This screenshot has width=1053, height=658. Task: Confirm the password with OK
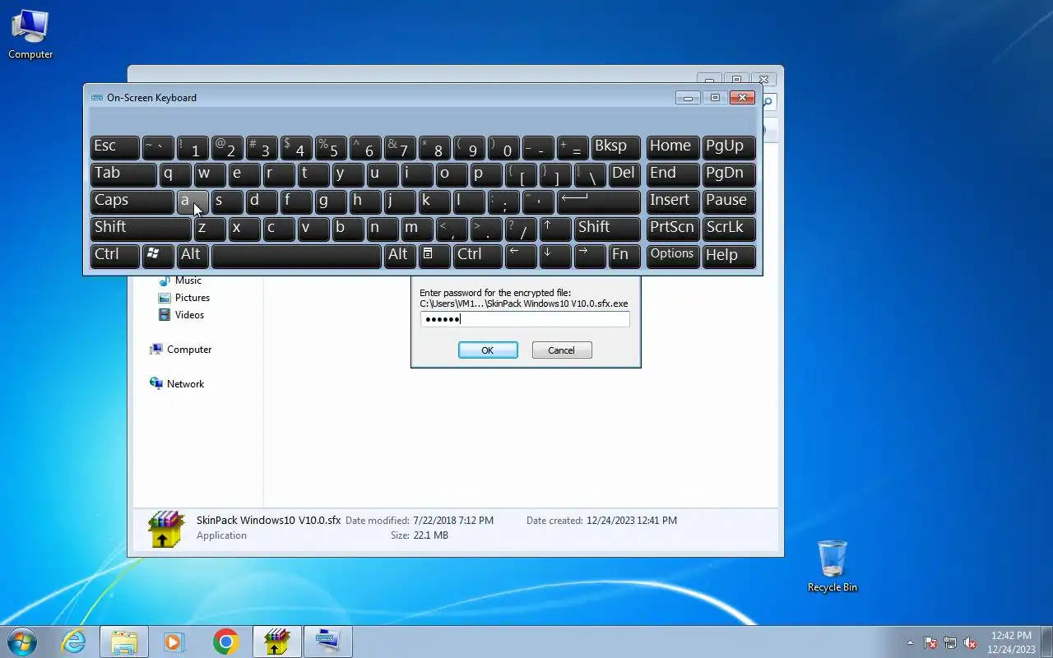tap(488, 350)
